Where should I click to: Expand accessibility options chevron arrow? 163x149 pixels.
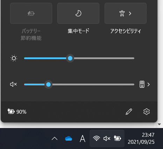click(x=130, y=14)
